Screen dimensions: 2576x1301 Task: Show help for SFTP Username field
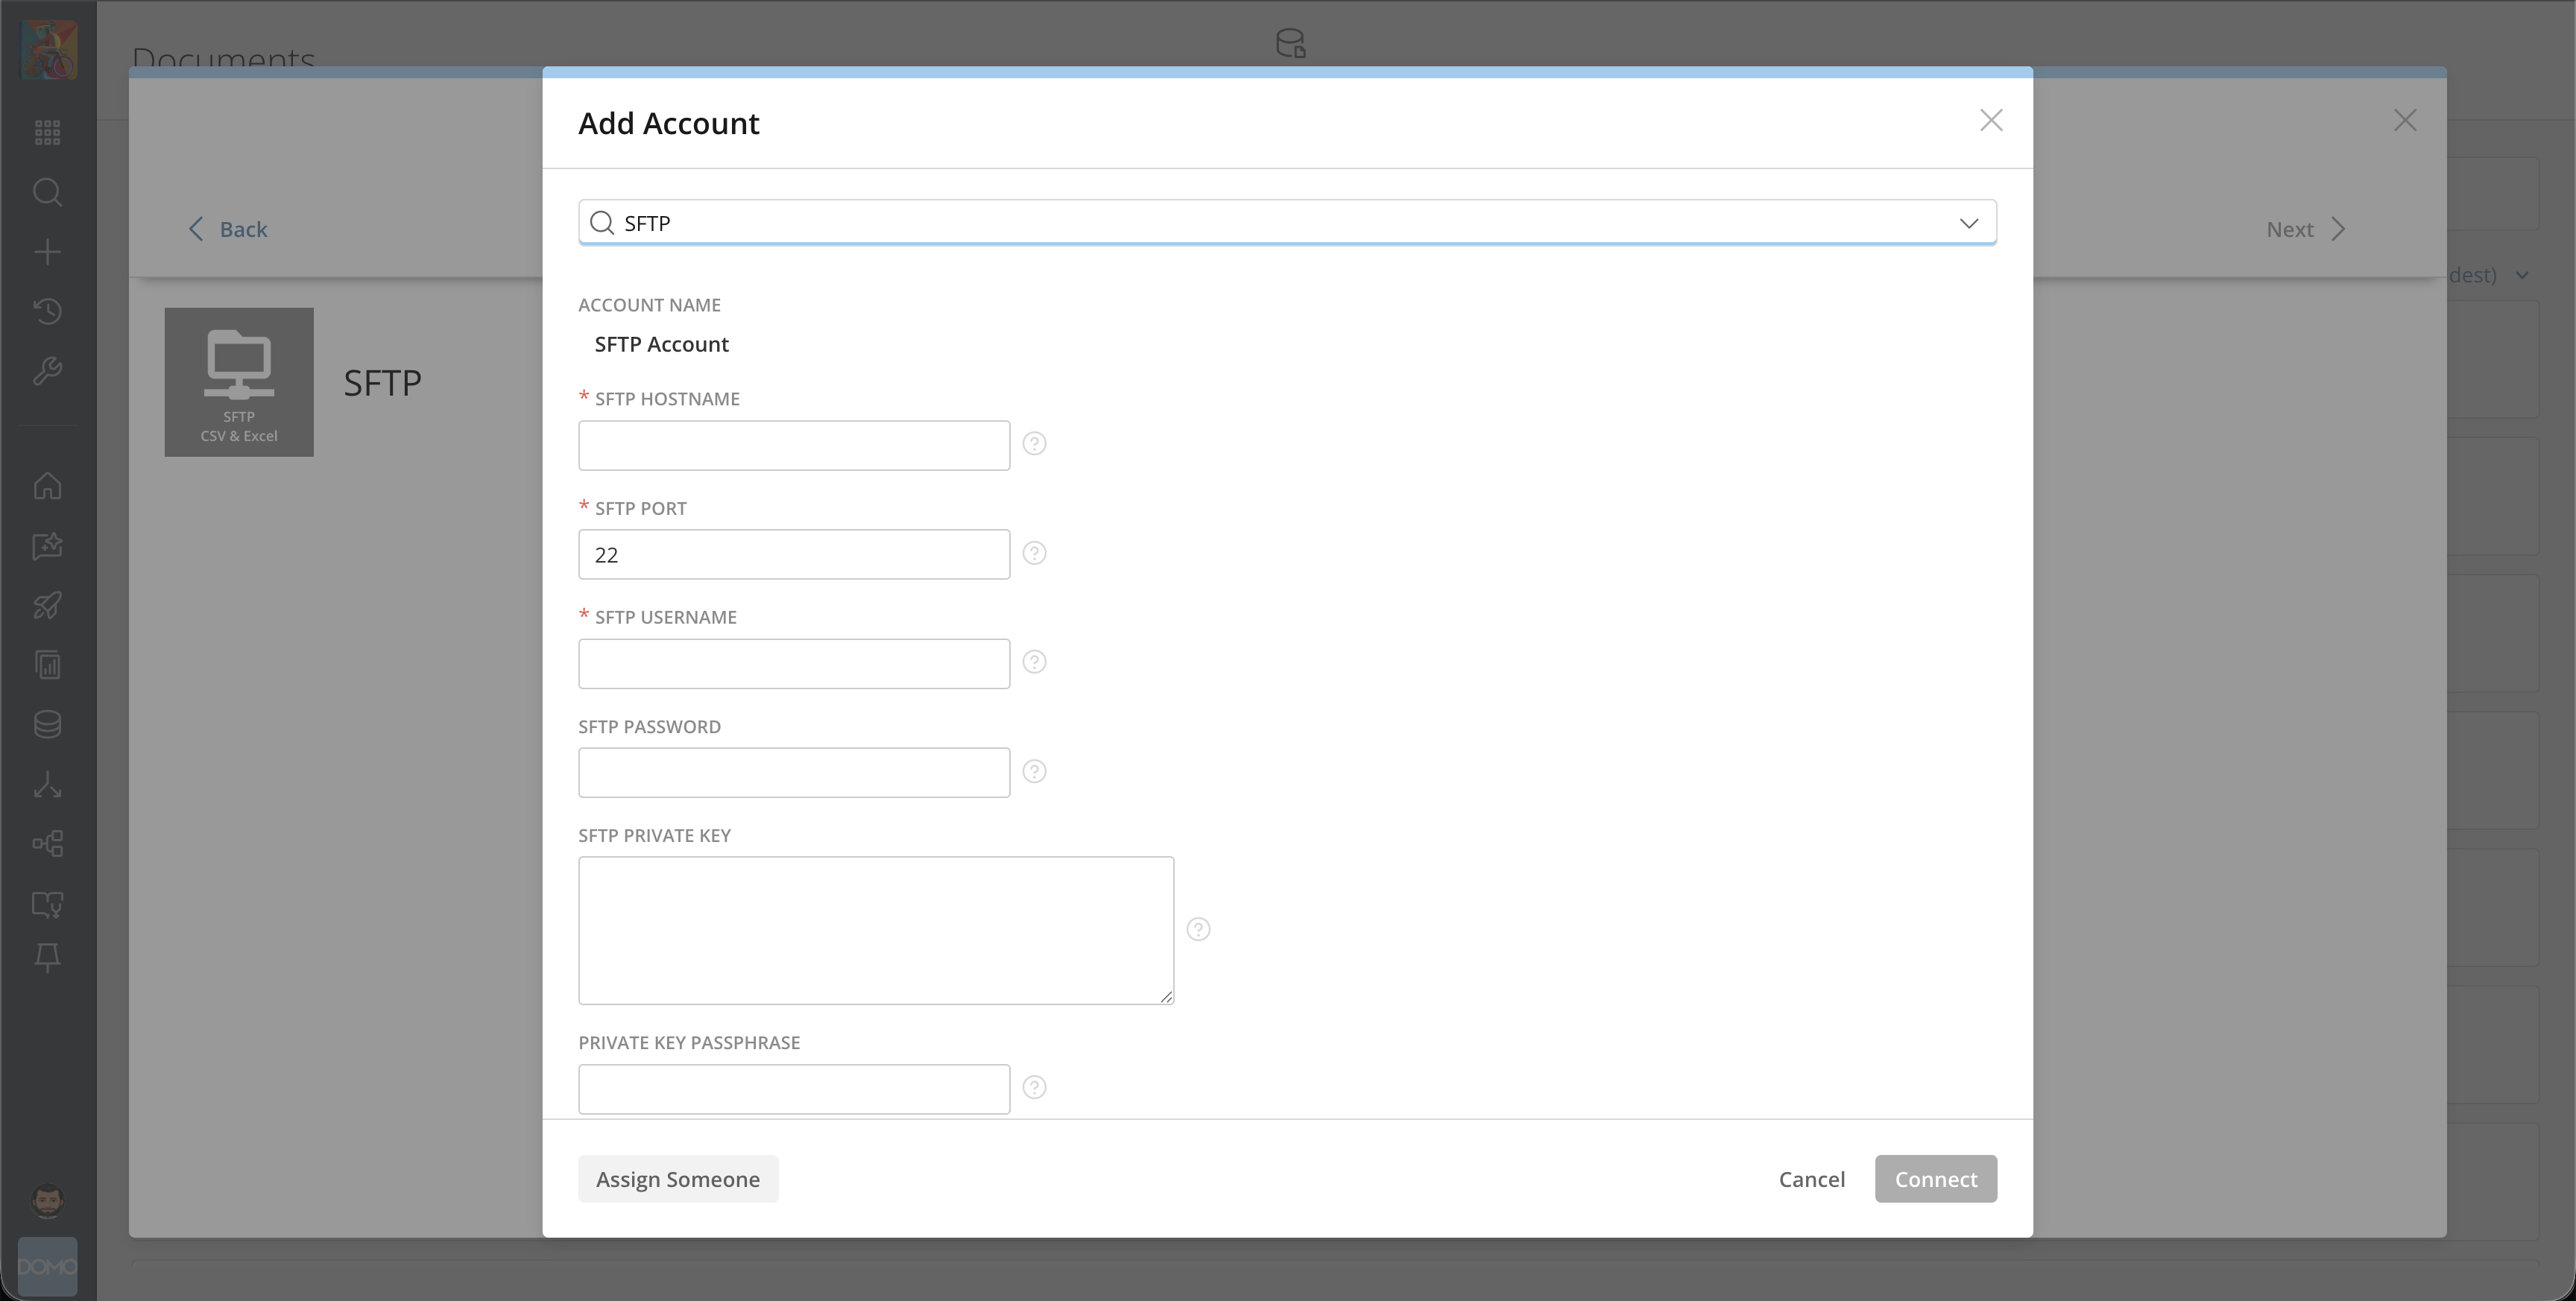pos(1034,662)
